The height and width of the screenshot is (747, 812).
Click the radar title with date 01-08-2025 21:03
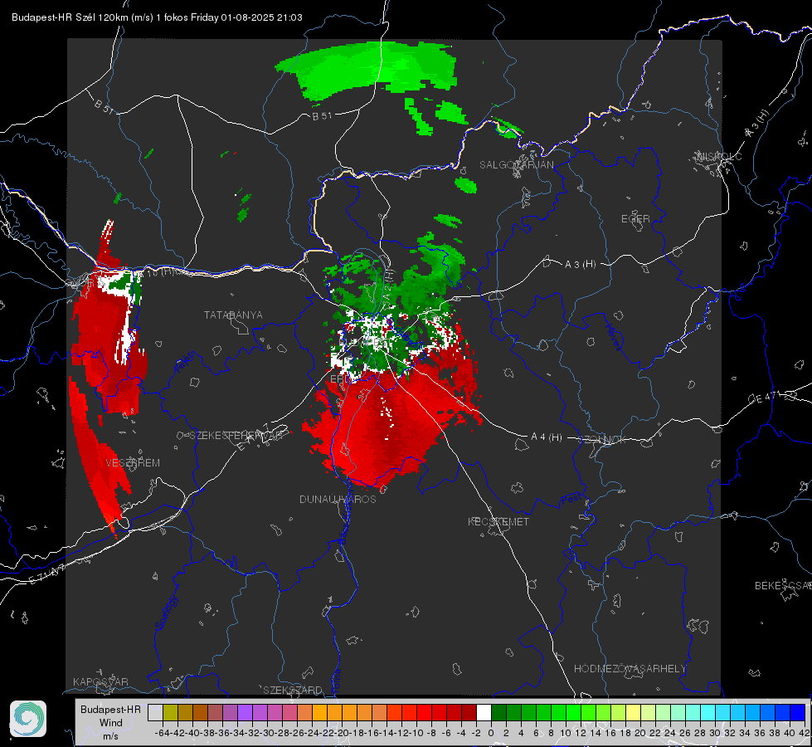tap(157, 17)
